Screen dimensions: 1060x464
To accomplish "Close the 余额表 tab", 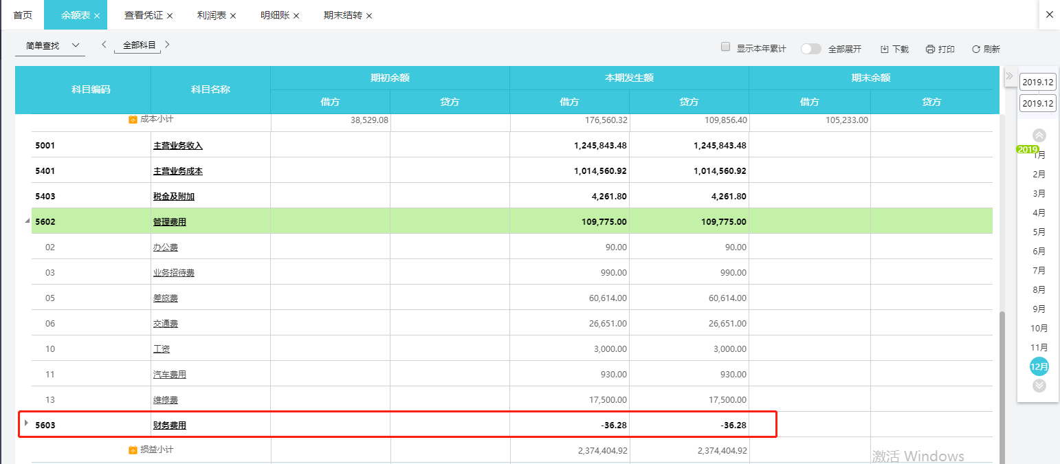I will coord(97,15).
